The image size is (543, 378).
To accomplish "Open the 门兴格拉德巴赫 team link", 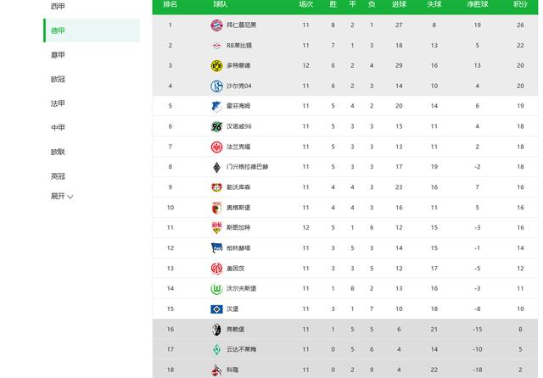I will 247,167.
